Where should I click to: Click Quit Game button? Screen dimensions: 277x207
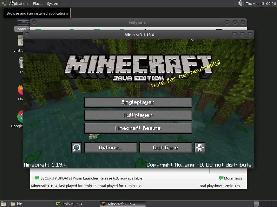tap(166, 148)
